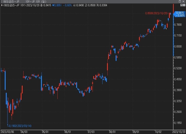The image size is (186, 134).
Task: Select the <해외금리-JP 10Y> series legend label
Action: pos(14,5)
